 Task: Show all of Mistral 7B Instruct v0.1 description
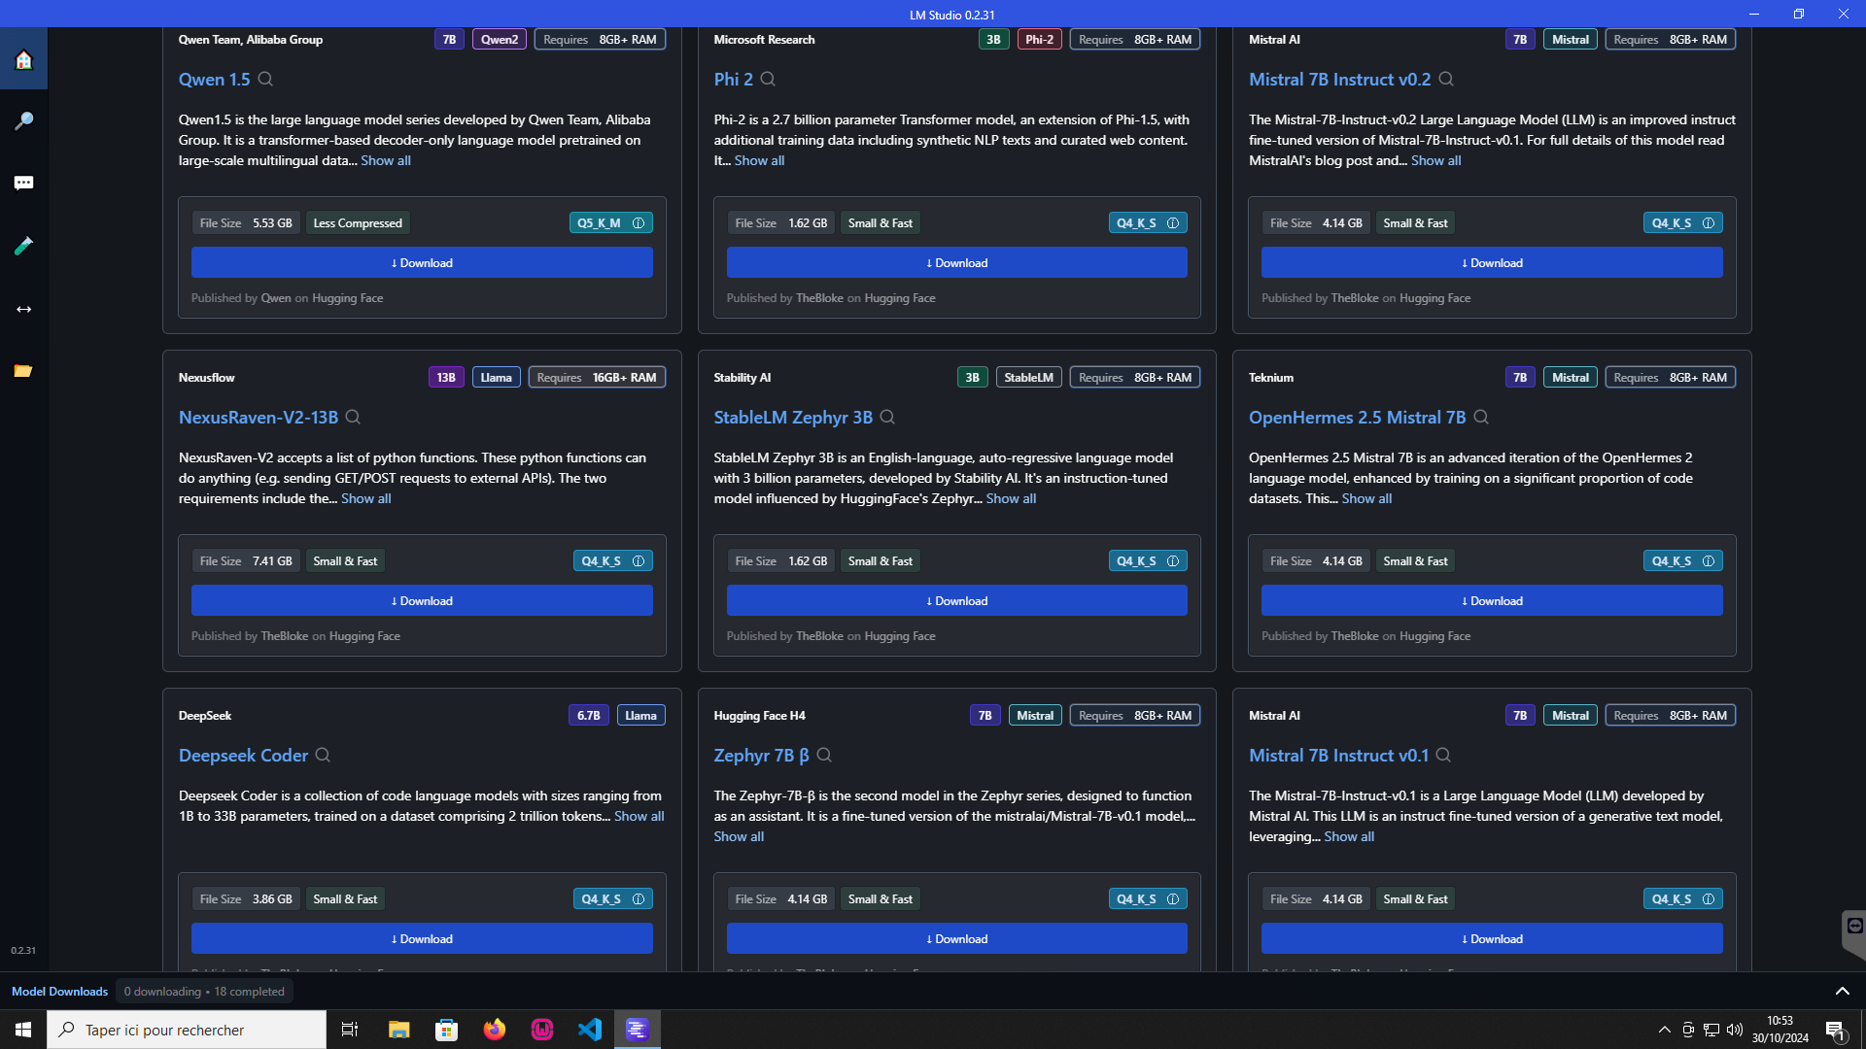[x=1349, y=836]
